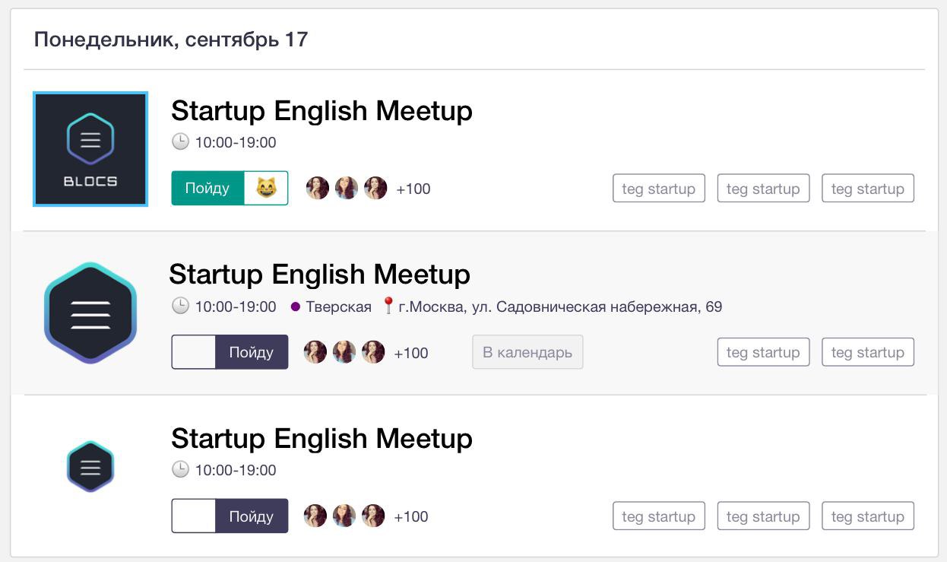Image resolution: width=947 pixels, height=562 pixels.
Task: Click the third attendee avatar in the second event
Action: [373, 352]
